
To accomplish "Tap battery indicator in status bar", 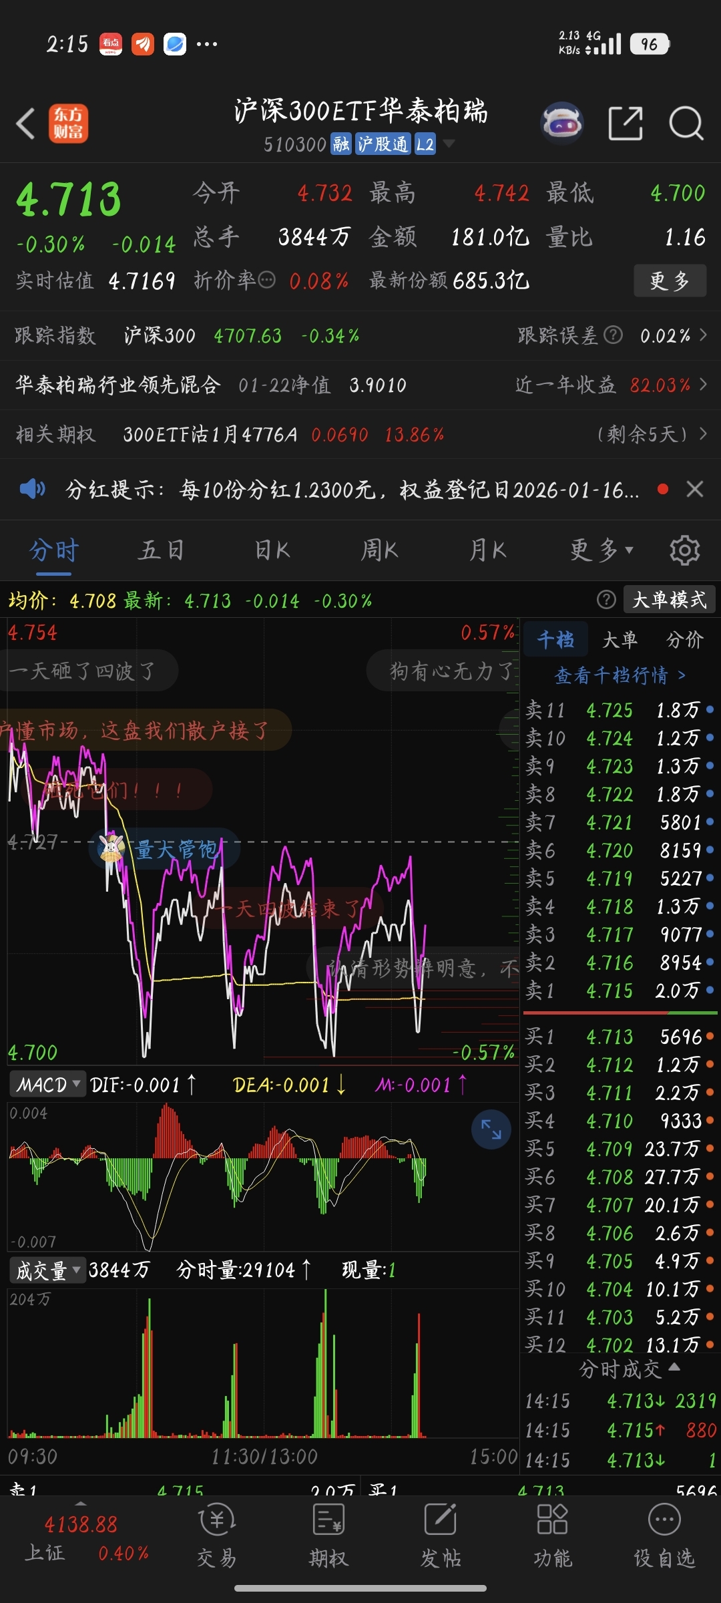I will point(650,44).
